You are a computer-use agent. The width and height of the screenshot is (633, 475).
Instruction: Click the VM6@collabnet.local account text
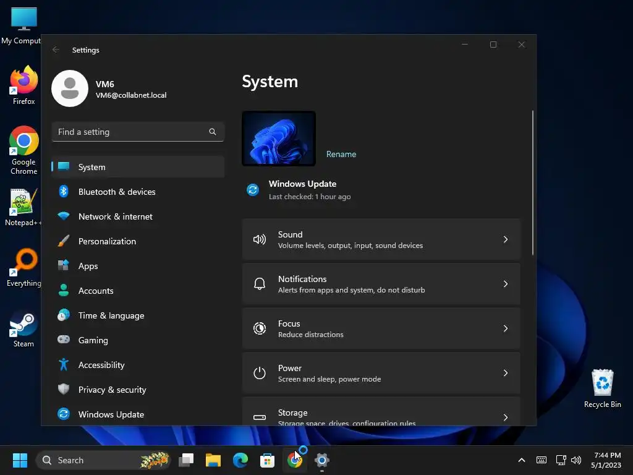(131, 95)
